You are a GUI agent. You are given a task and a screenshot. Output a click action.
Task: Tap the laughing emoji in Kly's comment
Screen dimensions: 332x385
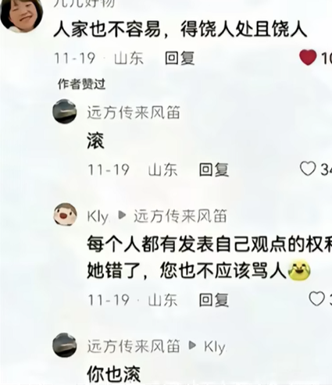click(299, 271)
